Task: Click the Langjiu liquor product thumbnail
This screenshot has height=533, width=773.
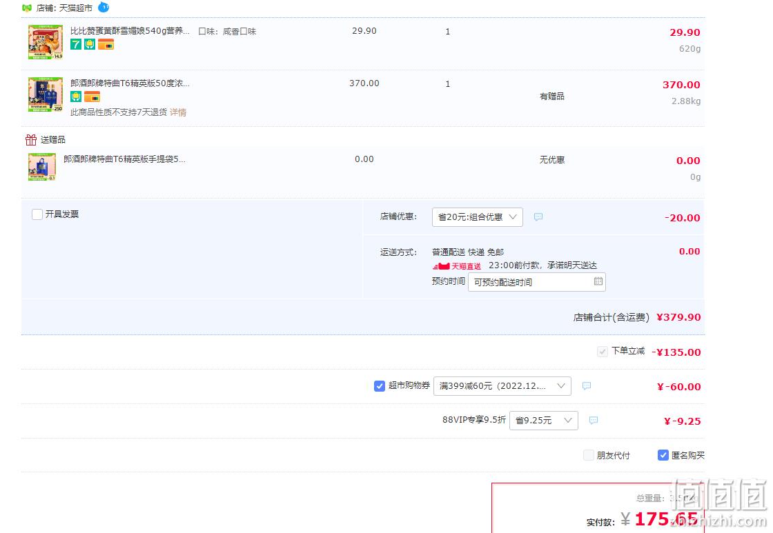Action: [46, 94]
